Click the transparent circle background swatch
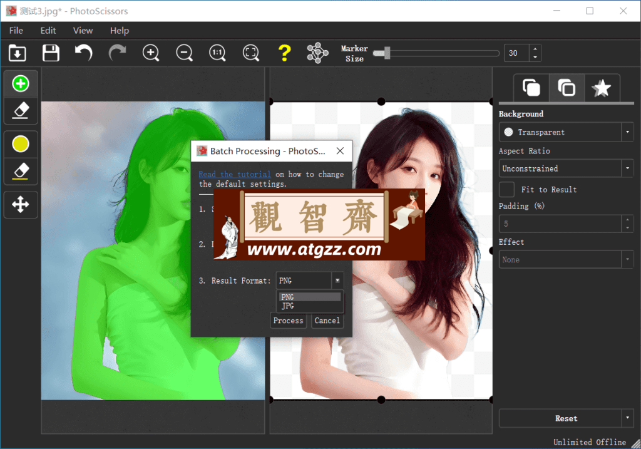Image resolution: width=641 pixels, height=449 pixels. pos(508,132)
